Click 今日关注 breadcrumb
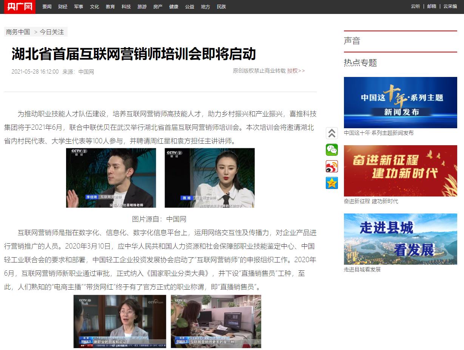This screenshot has width=464, height=350. 52,32
